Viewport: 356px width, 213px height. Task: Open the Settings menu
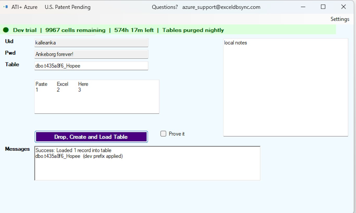click(340, 19)
